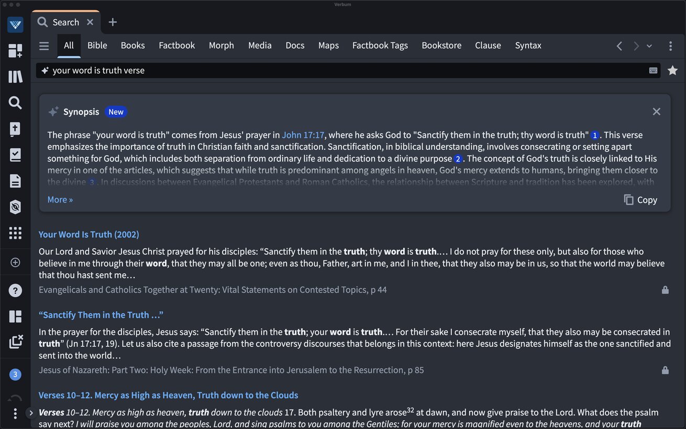Add a new tab with plus button
This screenshot has width=686, height=429.
click(113, 22)
